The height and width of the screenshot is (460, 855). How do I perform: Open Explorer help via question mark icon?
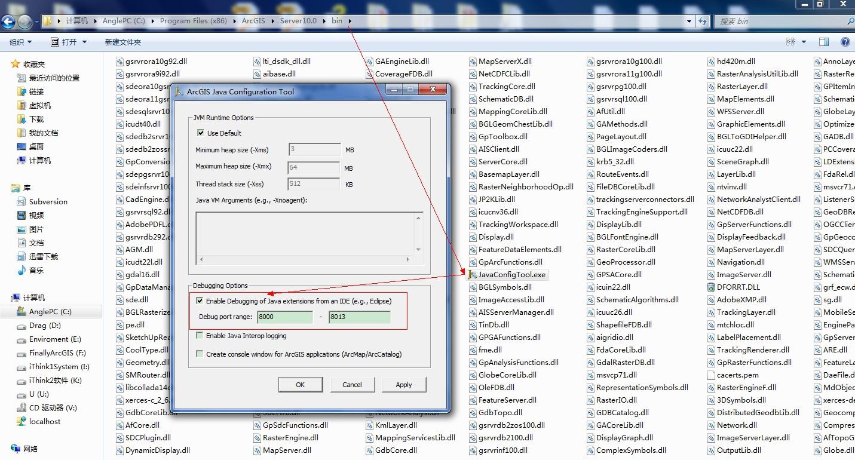(845, 42)
